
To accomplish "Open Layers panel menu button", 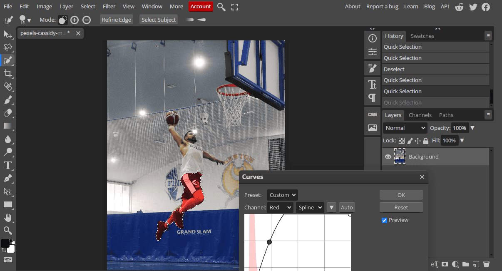I will (x=488, y=115).
